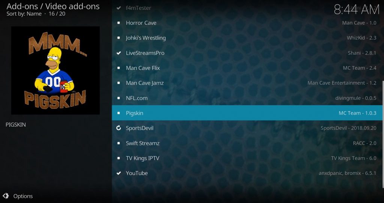
Task: Open the highlighted Pigskin add-on
Action: [247, 113]
